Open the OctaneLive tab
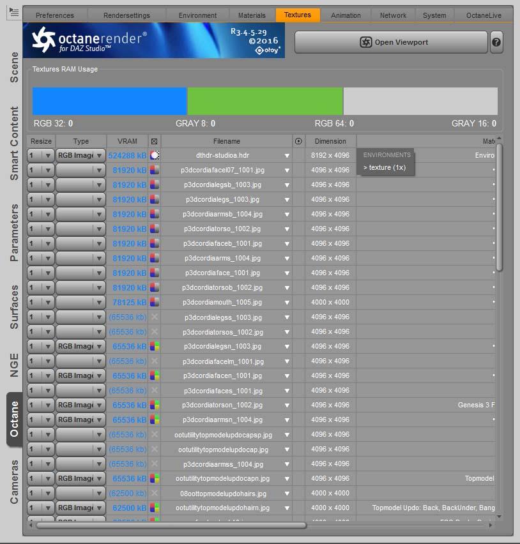Screen dimensions: 520x544 (484, 15)
